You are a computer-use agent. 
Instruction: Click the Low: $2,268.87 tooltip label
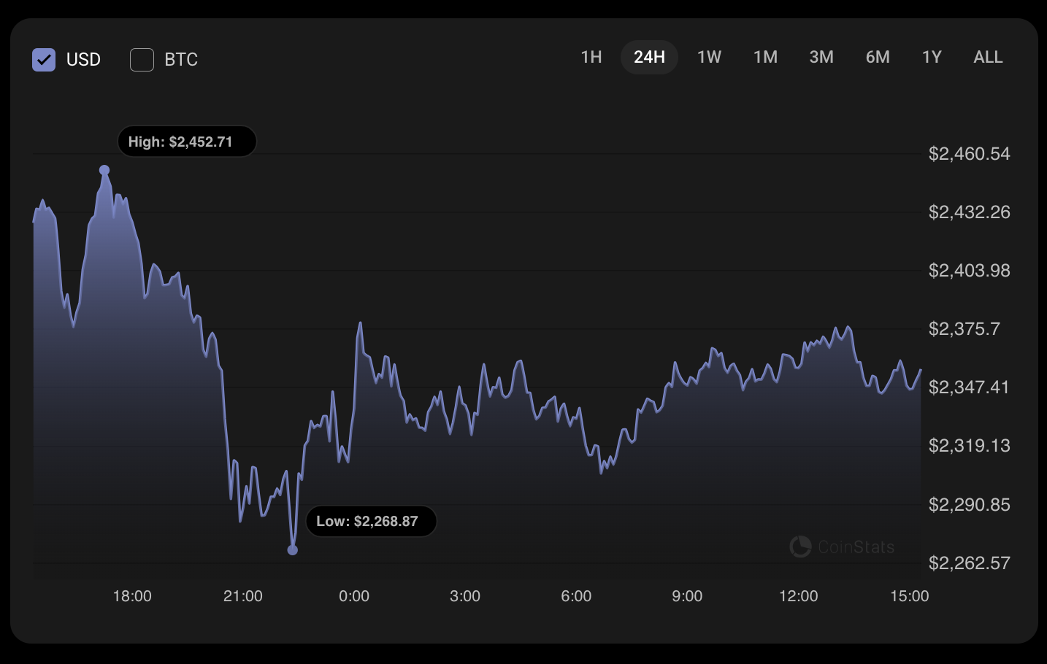tap(371, 521)
